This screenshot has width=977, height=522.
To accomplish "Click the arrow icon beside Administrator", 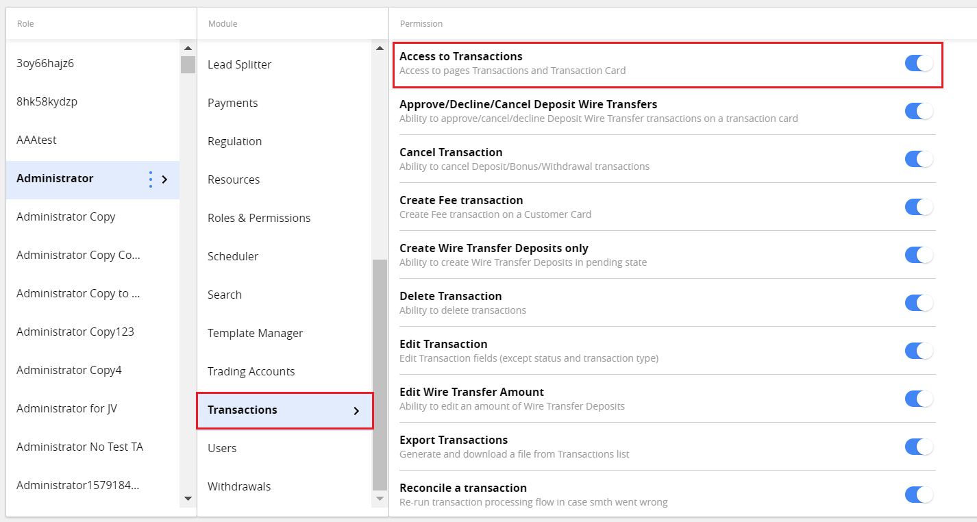I will pyautogui.click(x=164, y=179).
